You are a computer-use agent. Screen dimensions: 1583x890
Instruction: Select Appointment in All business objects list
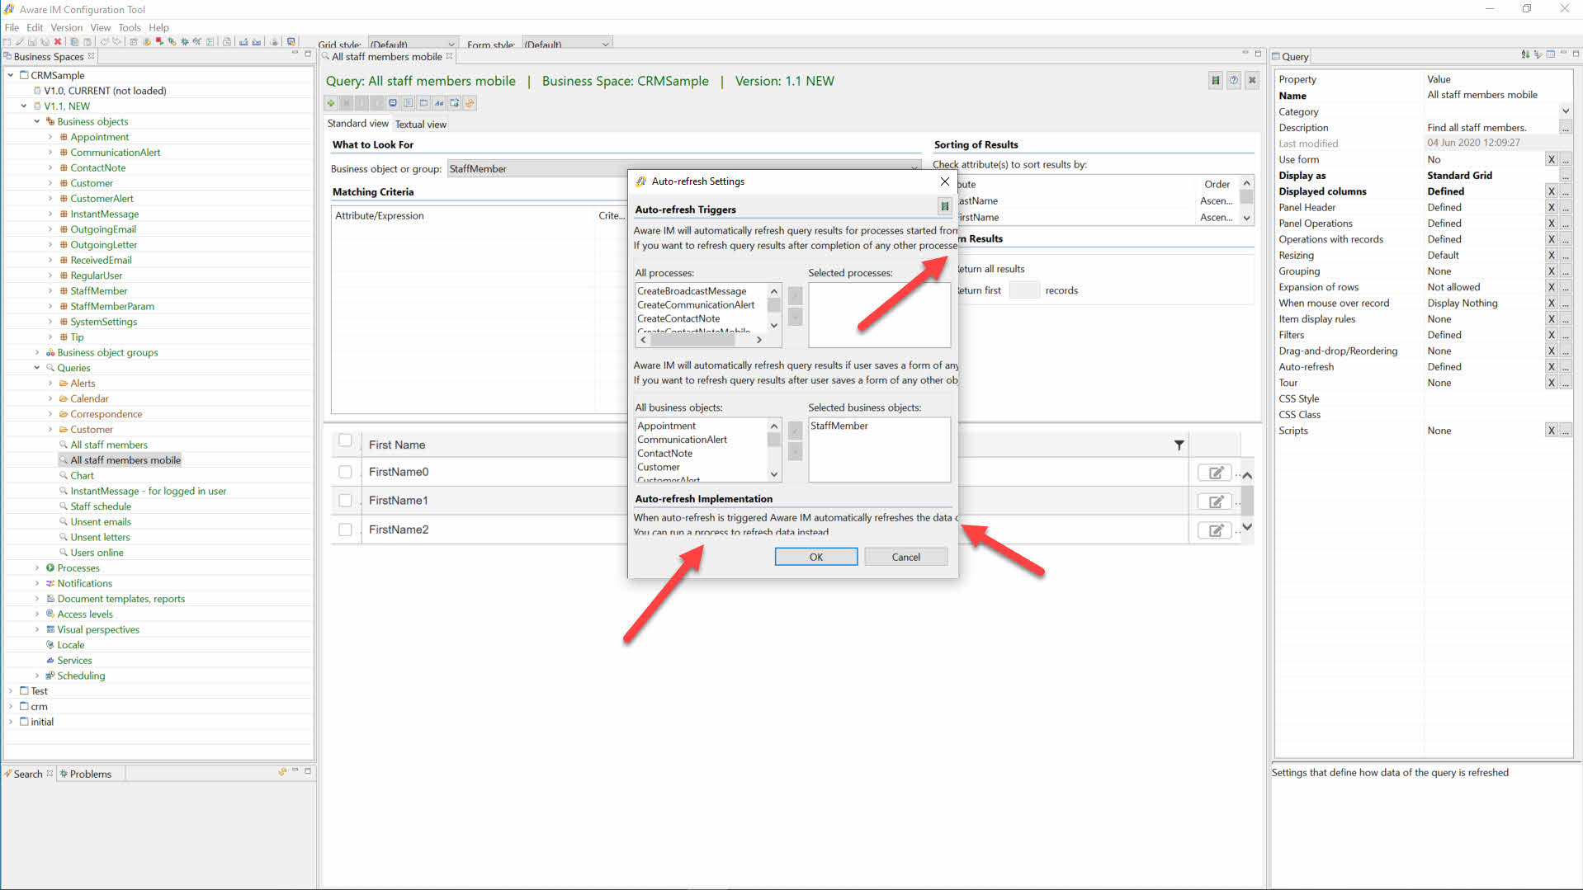(666, 426)
